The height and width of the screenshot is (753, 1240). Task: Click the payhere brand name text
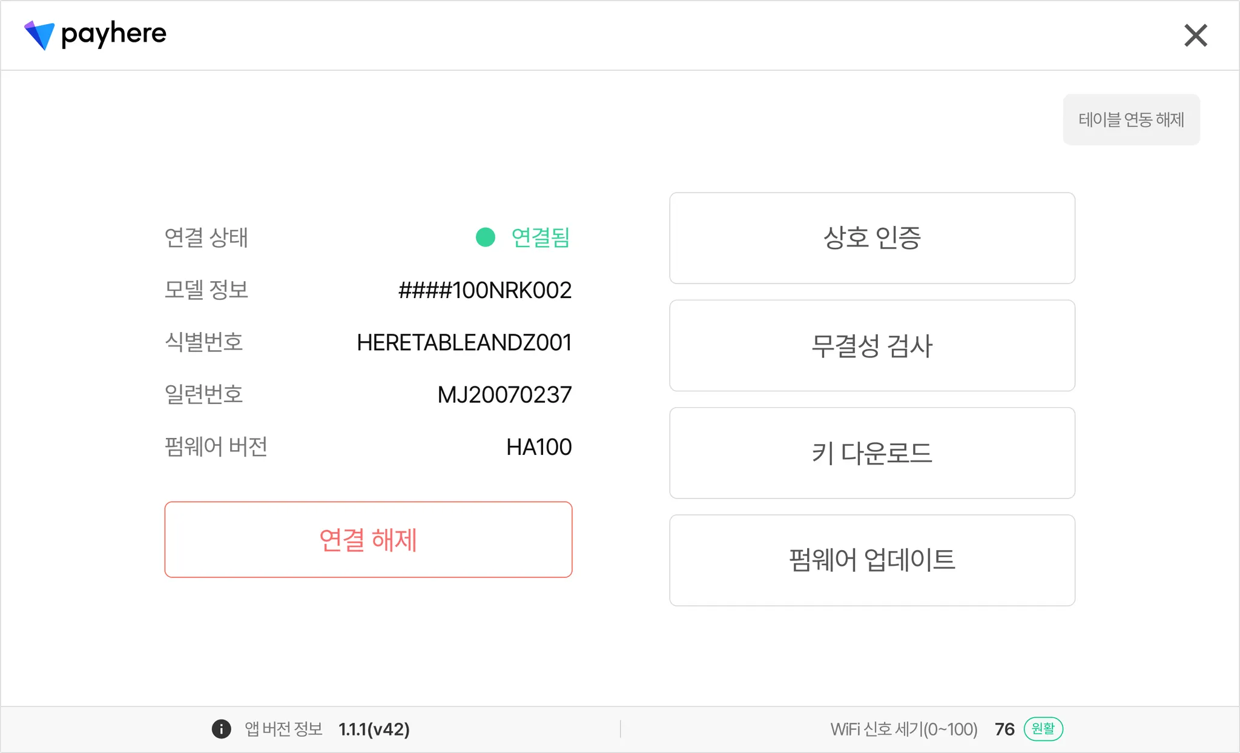coord(114,34)
